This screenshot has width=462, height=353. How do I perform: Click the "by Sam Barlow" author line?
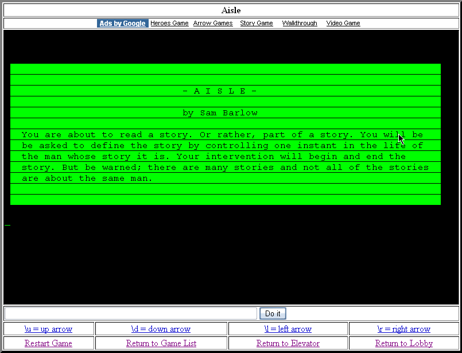[x=220, y=113]
